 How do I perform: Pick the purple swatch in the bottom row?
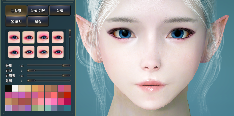tap(28, 108)
